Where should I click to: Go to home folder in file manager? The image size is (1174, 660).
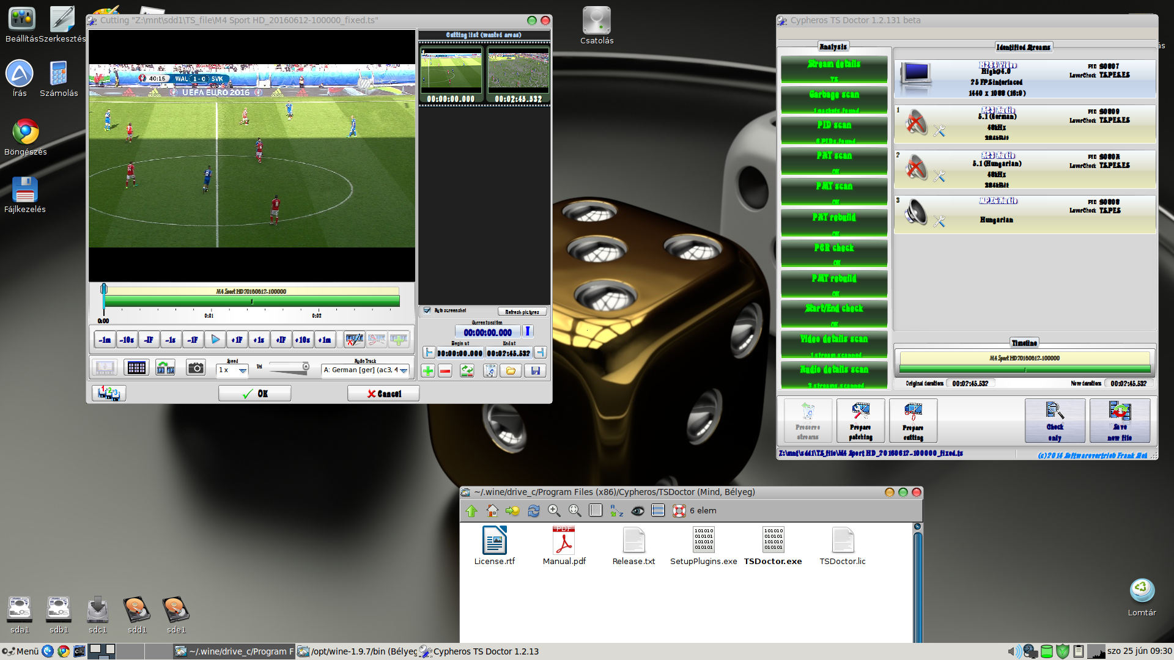click(x=492, y=510)
